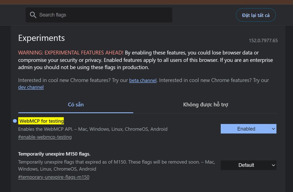Image resolution: width=293 pixels, height=192 pixels.
Task: Open the dev channel link
Action: tap(31, 87)
